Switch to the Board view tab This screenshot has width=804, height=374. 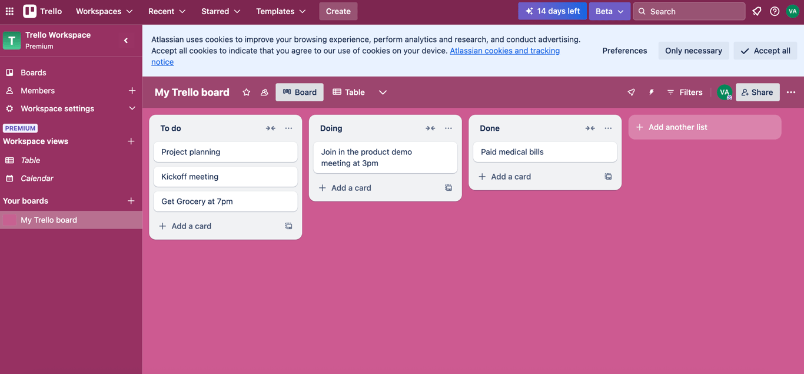coord(300,92)
